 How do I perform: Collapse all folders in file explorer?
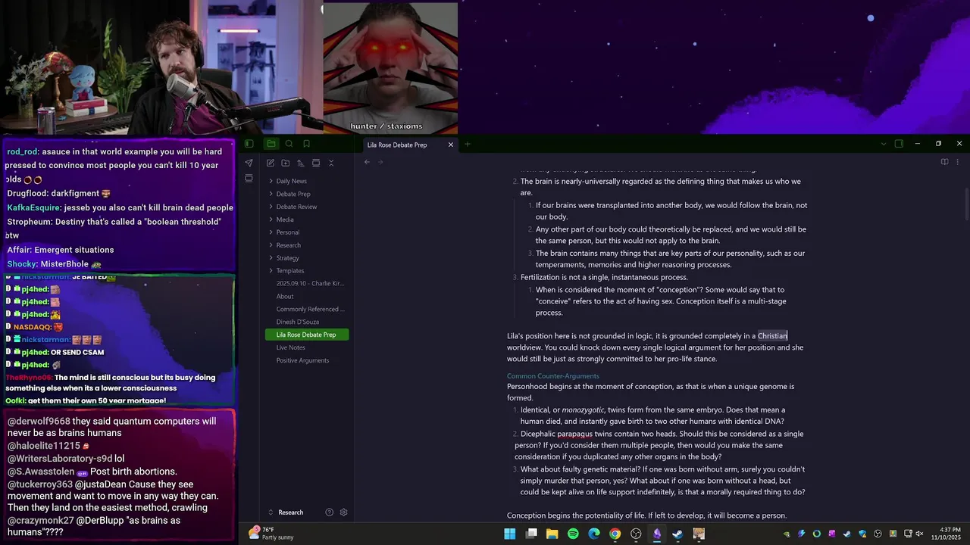(330, 163)
